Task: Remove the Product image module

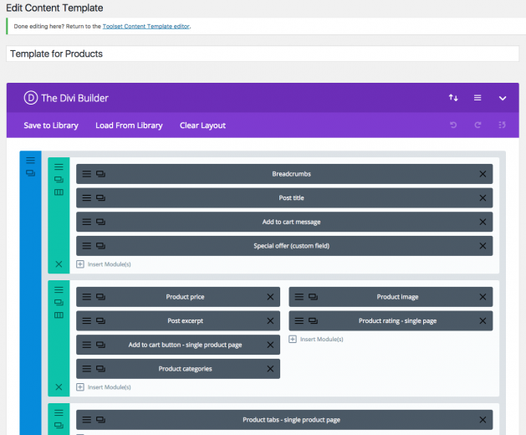Action: (483, 297)
